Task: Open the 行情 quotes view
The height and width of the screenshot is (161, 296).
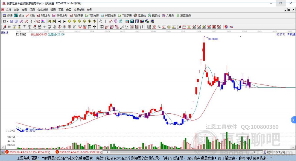Action: [x=8, y=16]
